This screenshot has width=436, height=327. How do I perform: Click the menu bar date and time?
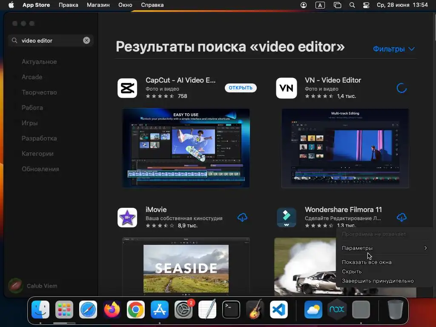tap(402, 5)
